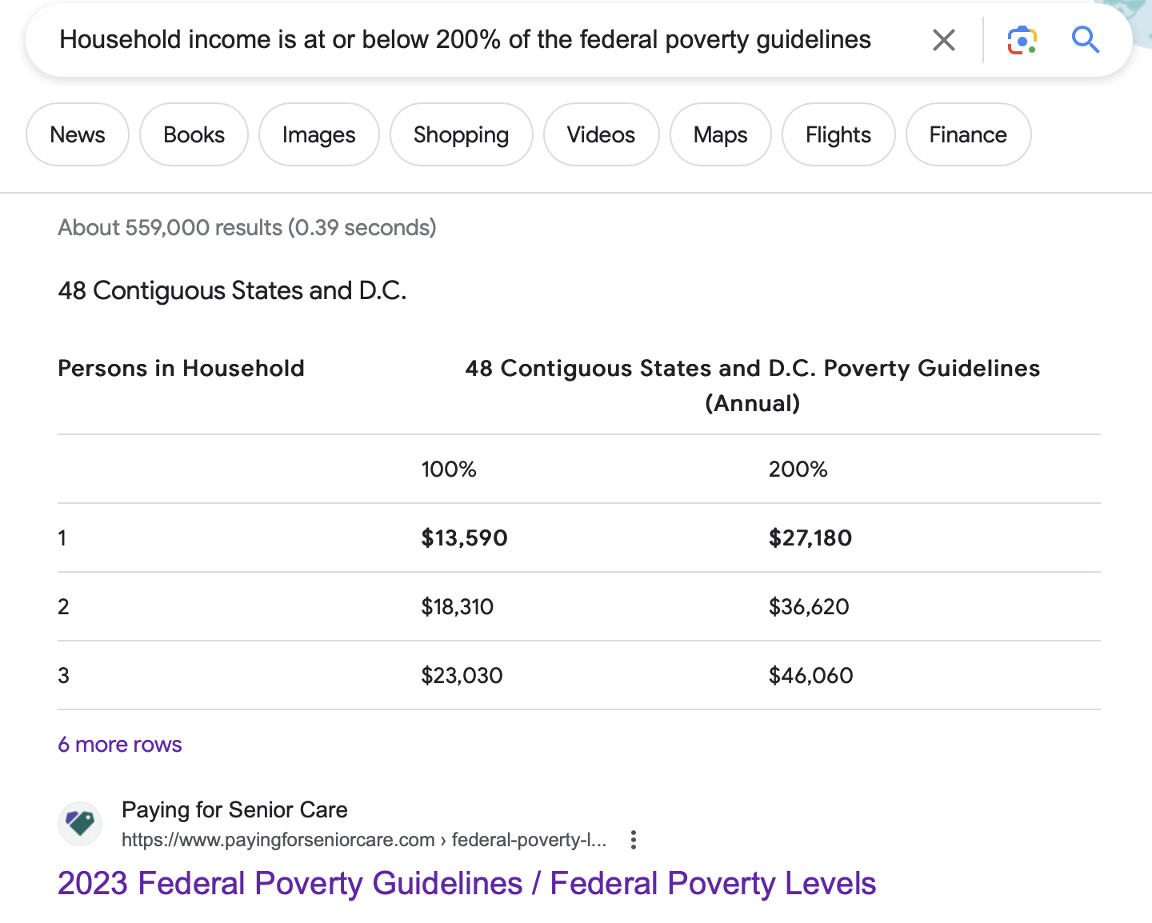The width and height of the screenshot is (1152, 923).
Task: Select the Shopping filter tab
Action: (461, 134)
